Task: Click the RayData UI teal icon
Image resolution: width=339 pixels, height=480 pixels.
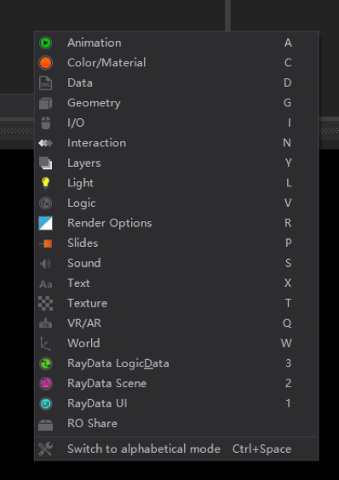Action: (46, 403)
